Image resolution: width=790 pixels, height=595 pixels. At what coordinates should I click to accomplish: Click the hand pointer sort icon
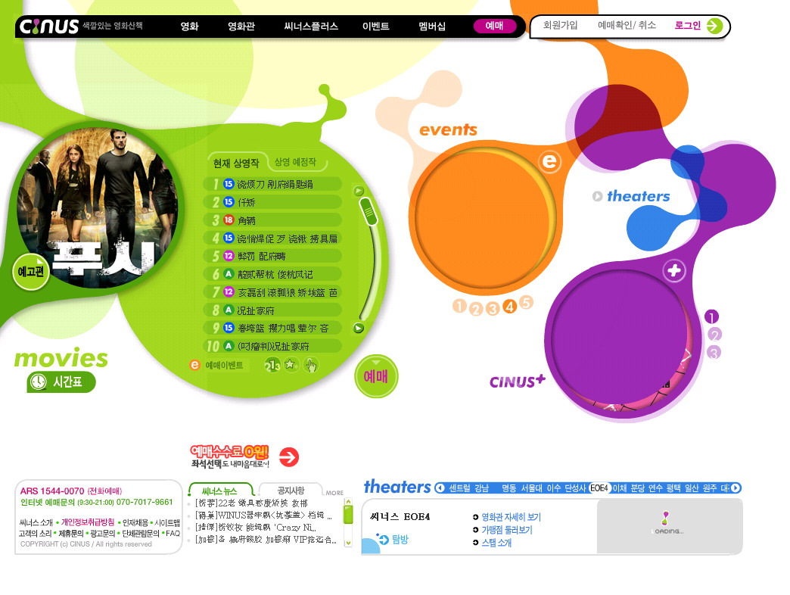310,365
